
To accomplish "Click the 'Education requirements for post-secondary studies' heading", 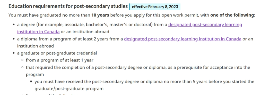I will point(68,6).
